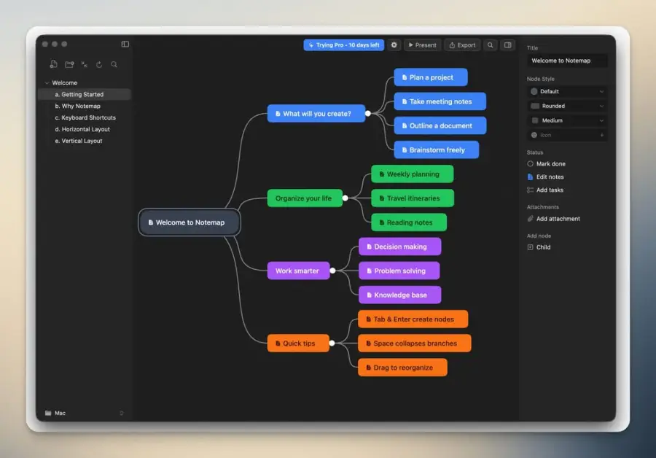Click note icon on Decision making node

369,247
